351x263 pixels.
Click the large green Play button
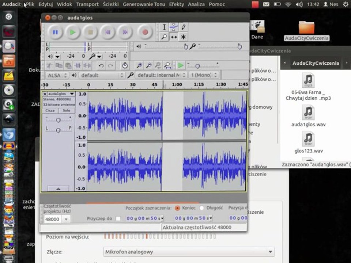(x=72, y=32)
